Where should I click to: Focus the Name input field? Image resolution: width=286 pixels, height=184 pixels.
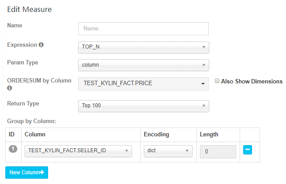pos(143,29)
